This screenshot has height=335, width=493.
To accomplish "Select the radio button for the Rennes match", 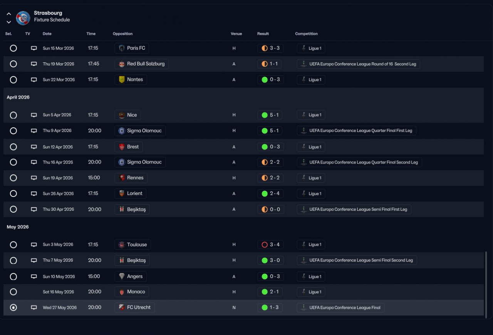I will coord(13,178).
